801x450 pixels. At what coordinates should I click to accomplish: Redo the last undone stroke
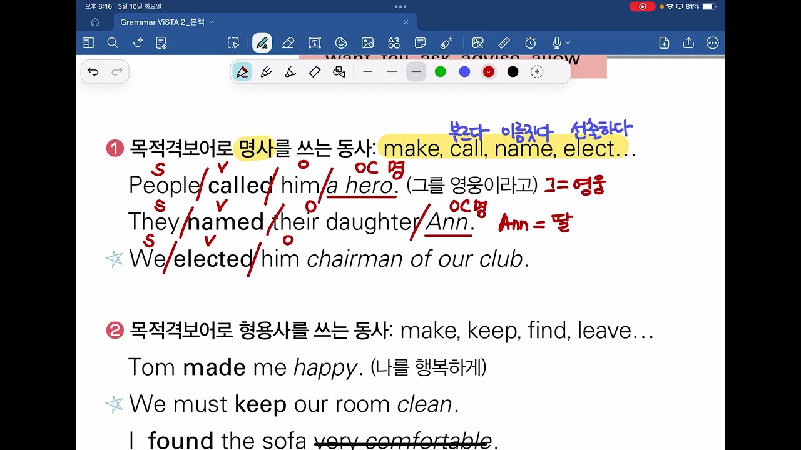tap(116, 72)
